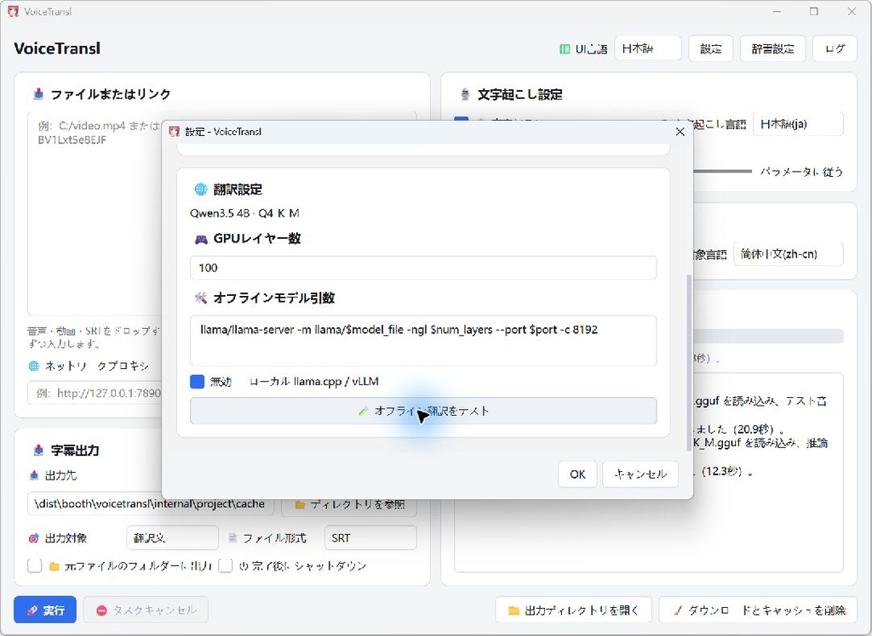
Task: Open the ファイル形式 dropdown showing SRT
Action: (x=370, y=537)
